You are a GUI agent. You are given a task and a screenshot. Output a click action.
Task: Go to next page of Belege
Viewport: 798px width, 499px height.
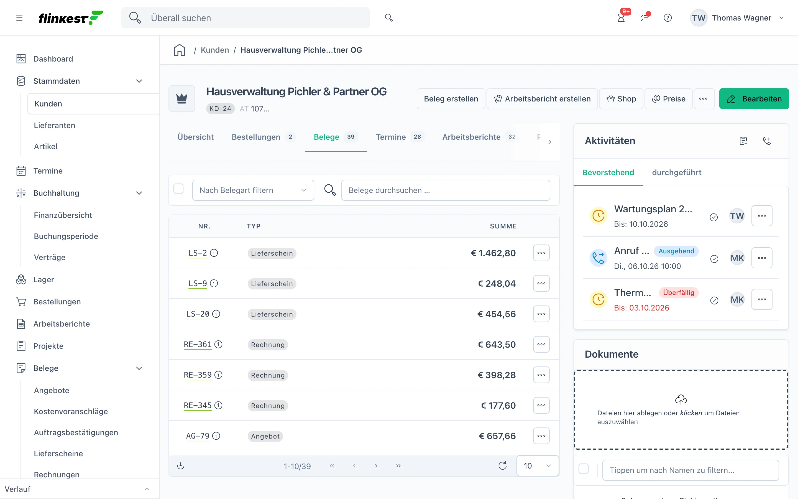[x=376, y=466]
